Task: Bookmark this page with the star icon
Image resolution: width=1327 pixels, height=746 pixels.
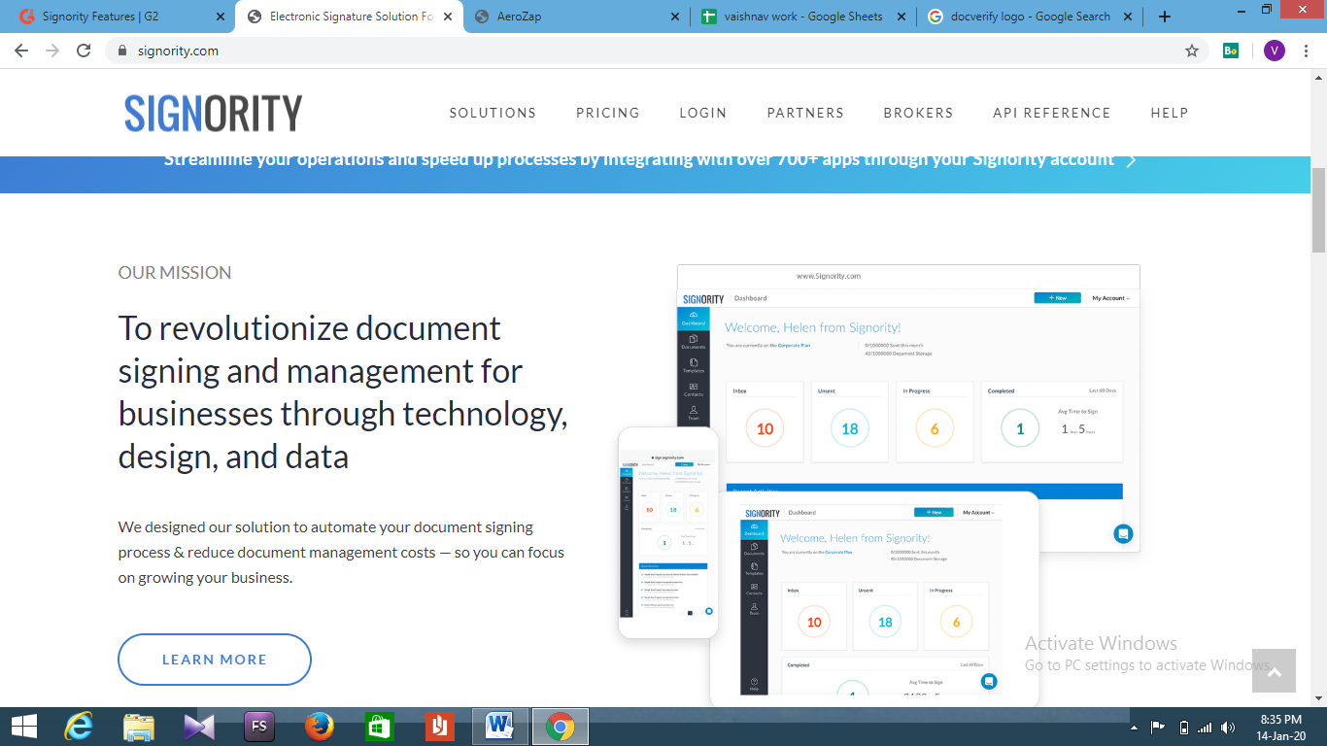Action: [x=1192, y=51]
